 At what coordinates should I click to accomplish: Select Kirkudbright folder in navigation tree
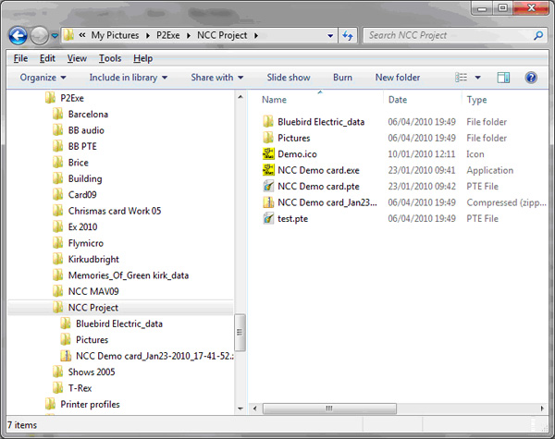pyautogui.click(x=92, y=260)
